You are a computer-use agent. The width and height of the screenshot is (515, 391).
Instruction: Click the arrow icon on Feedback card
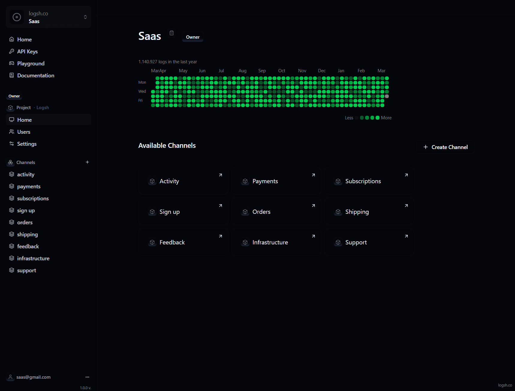221,236
